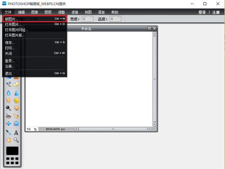Choose 打印 from the File menu
Screen dimensions: 225x169
pyautogui.click(x=34, y=48)
